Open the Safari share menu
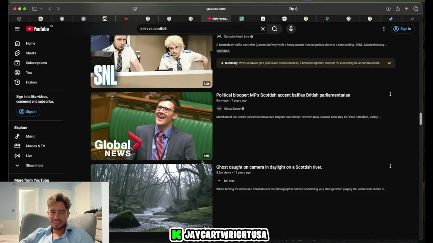The width and height of the screenshot is (433, 243). [x=397, y=9]
